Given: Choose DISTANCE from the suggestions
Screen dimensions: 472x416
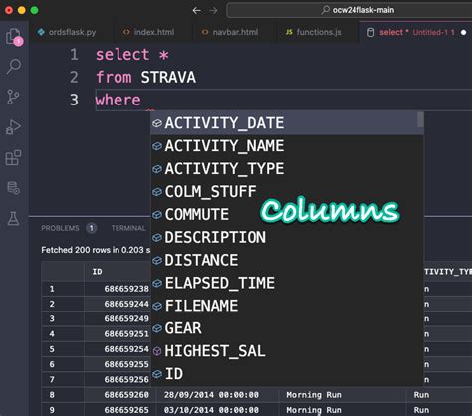Looking at the screenshot, I should point(287,260).
